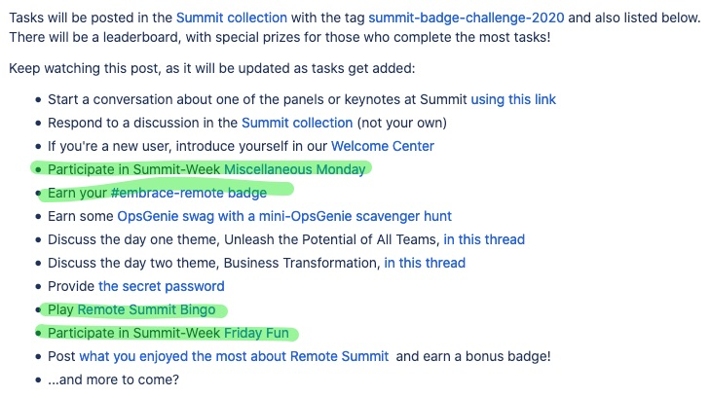Open the OpsGenie swag scavenger hunt link

(x=284, y=216)
